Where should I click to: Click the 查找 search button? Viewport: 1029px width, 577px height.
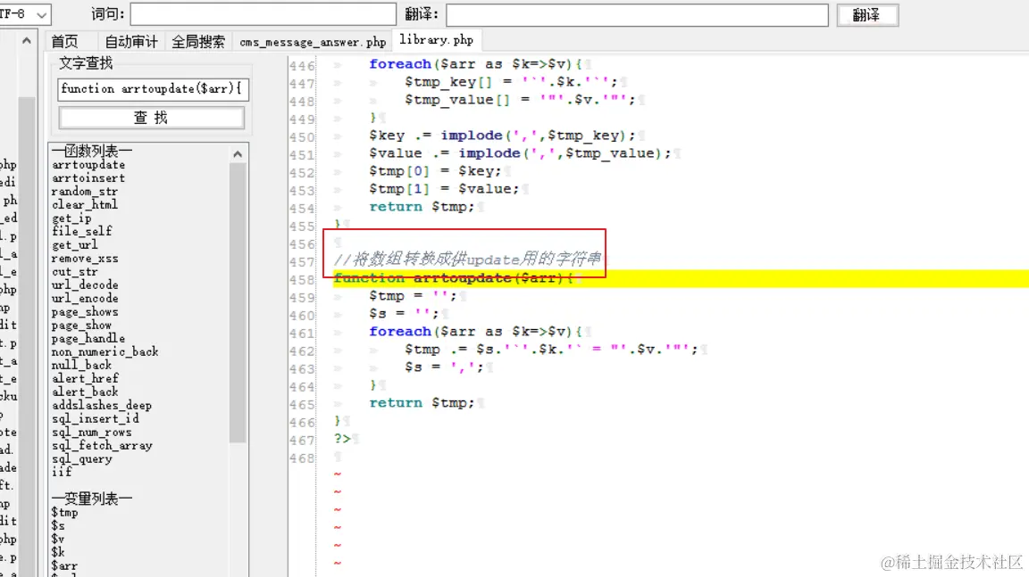(152, 118)
